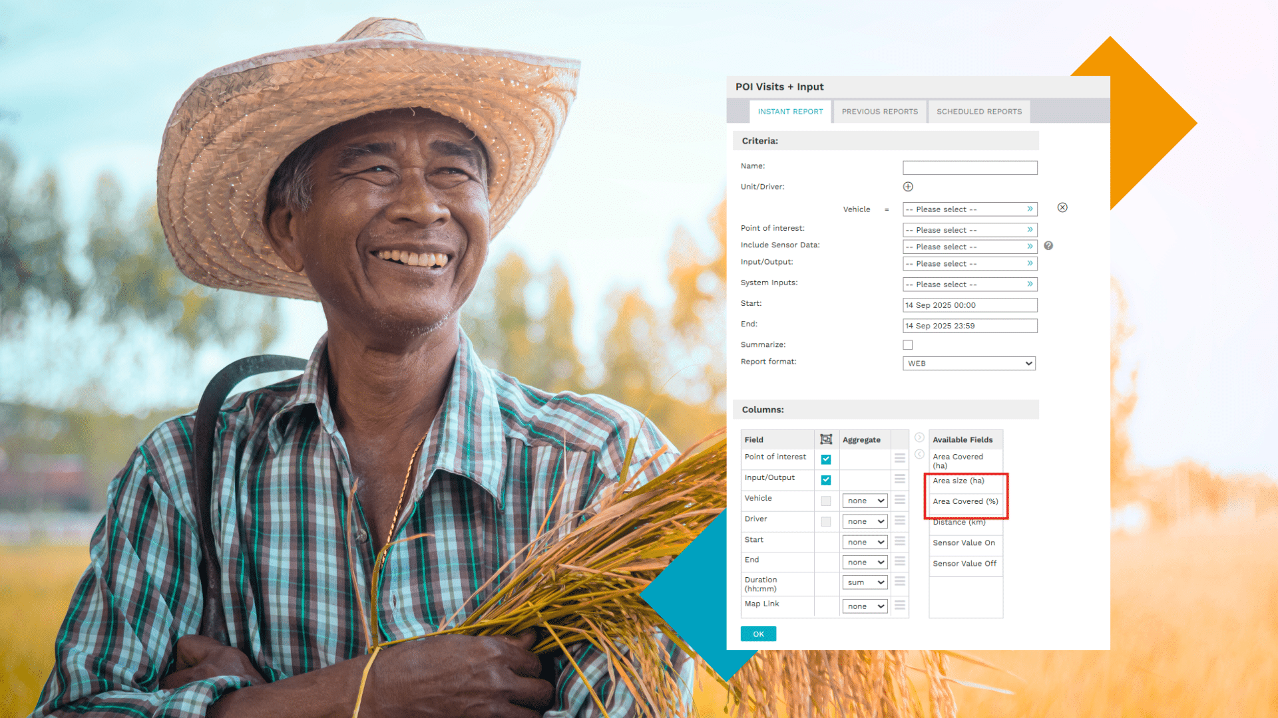Grab the Point of interest row drag handle
The height and width of the screenshot is (718, 1278).
[900, 459]
